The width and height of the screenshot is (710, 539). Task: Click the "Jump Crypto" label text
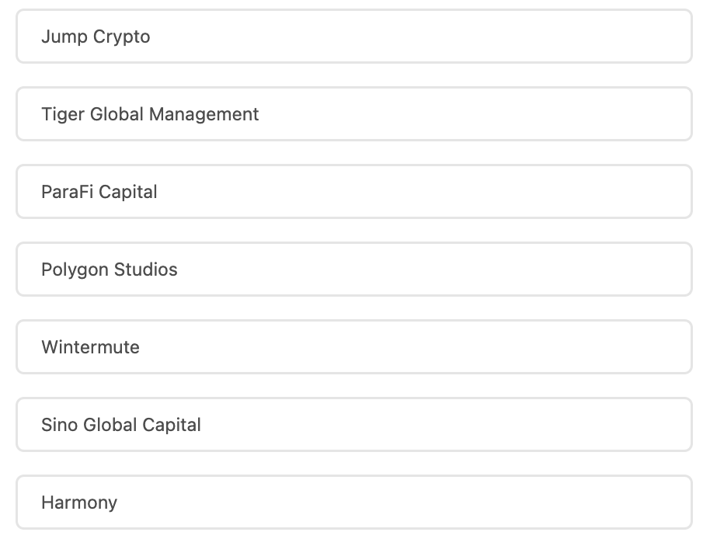[x=96, y=37]
